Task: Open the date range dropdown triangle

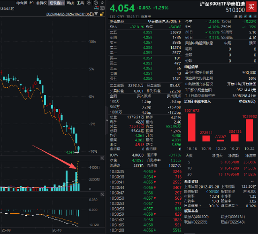Action: 96,14
